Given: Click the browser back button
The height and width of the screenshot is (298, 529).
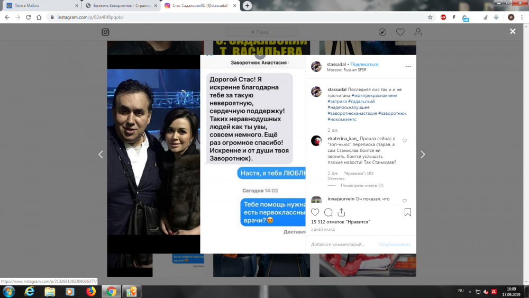Looking at the screenshot, I should pos(7,17).
